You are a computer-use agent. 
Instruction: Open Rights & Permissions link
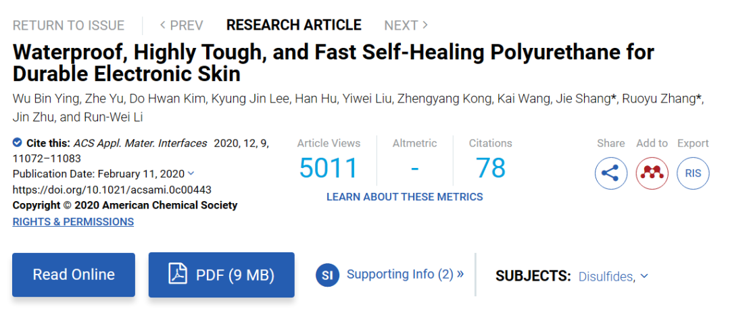[73, 222]
